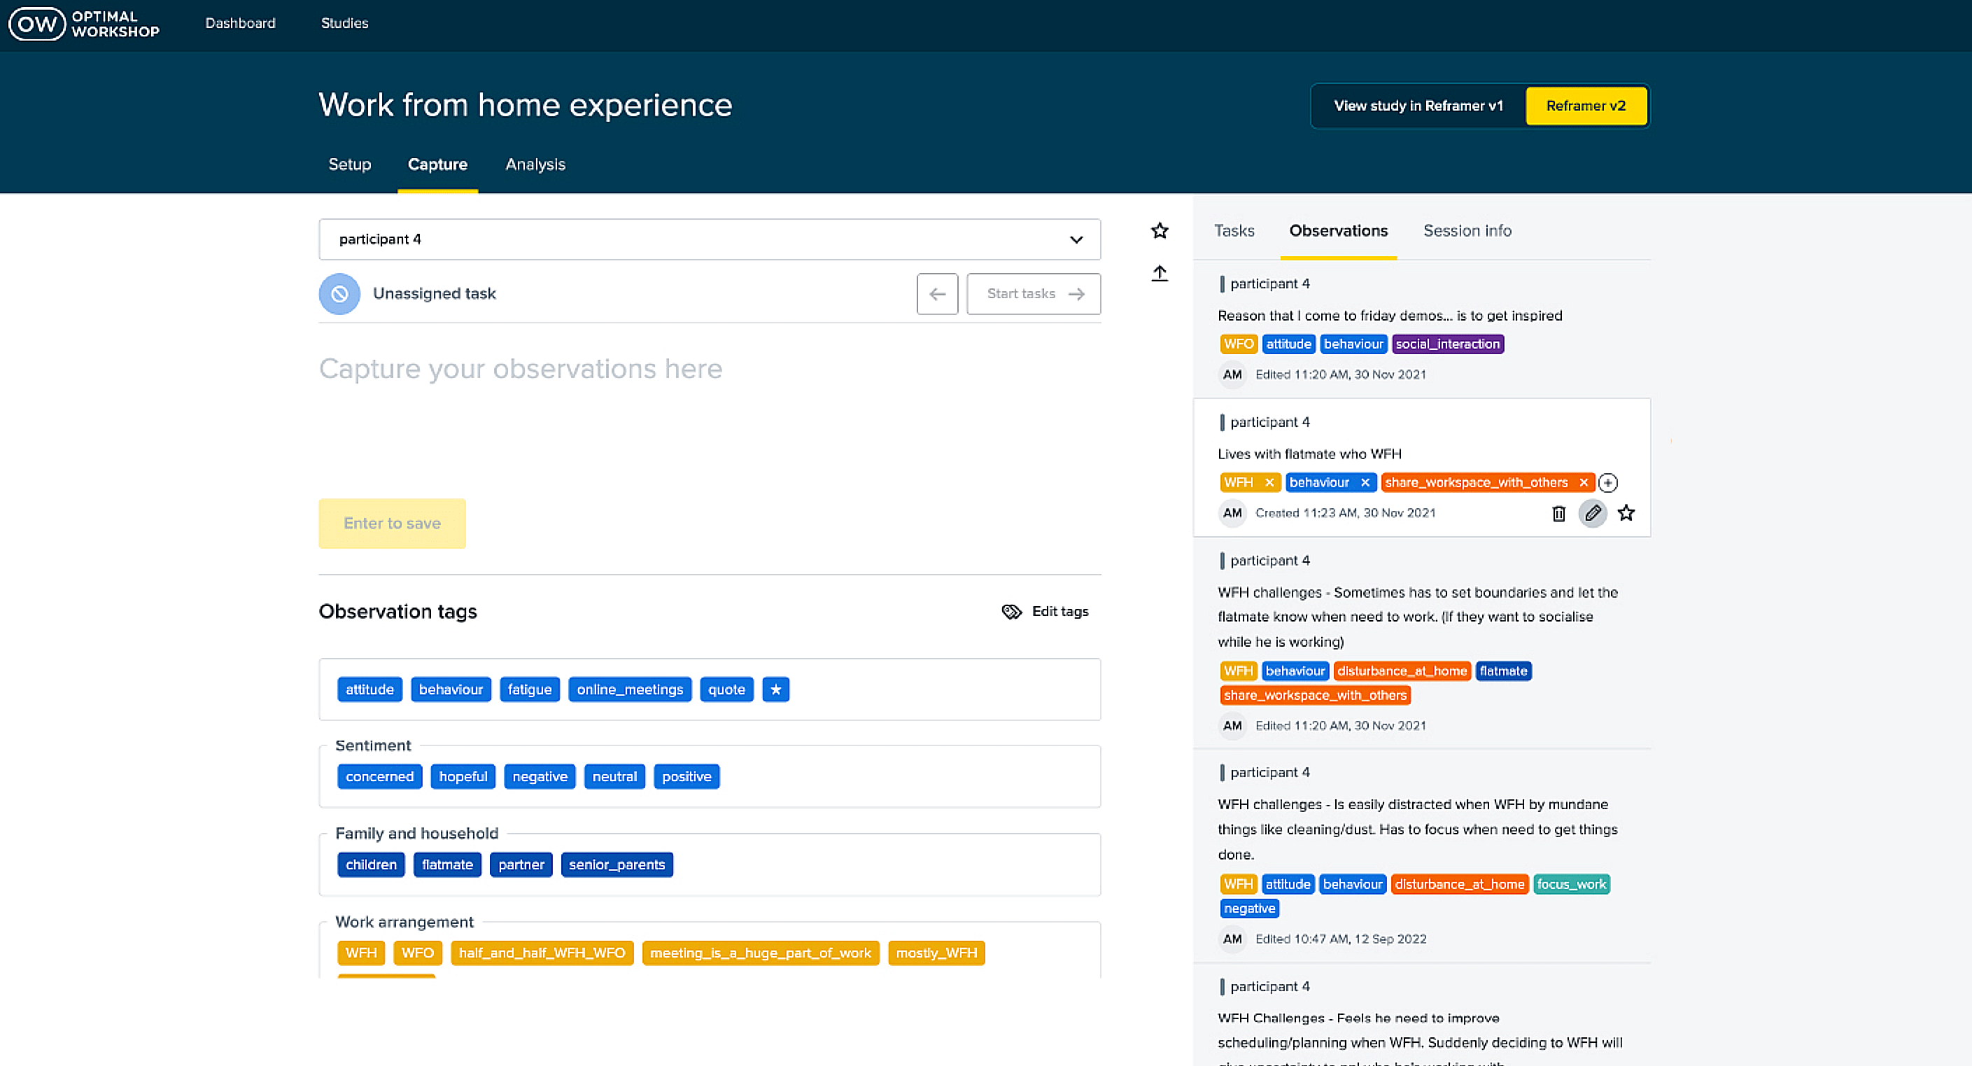1972x1066 pixels.
Task: Select the children tag
Action: pyautogui.click(x=372, y=865)
